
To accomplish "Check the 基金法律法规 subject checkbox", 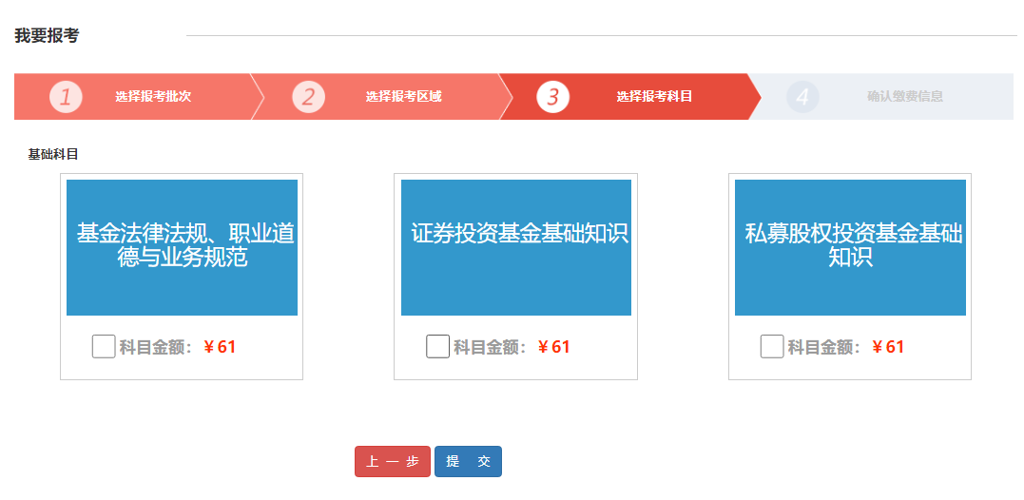I will point(104,347).
